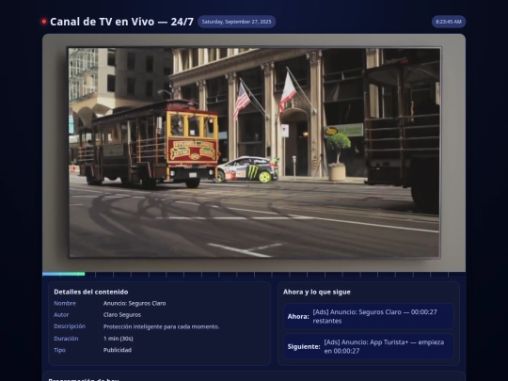
Task: Click the filled part of the progress bar
Action: pos(64,274)
